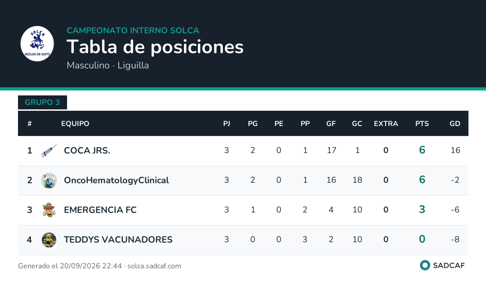Click the Masculino · Liguilla subtitle
486x289 pixels.
[108, 65]
